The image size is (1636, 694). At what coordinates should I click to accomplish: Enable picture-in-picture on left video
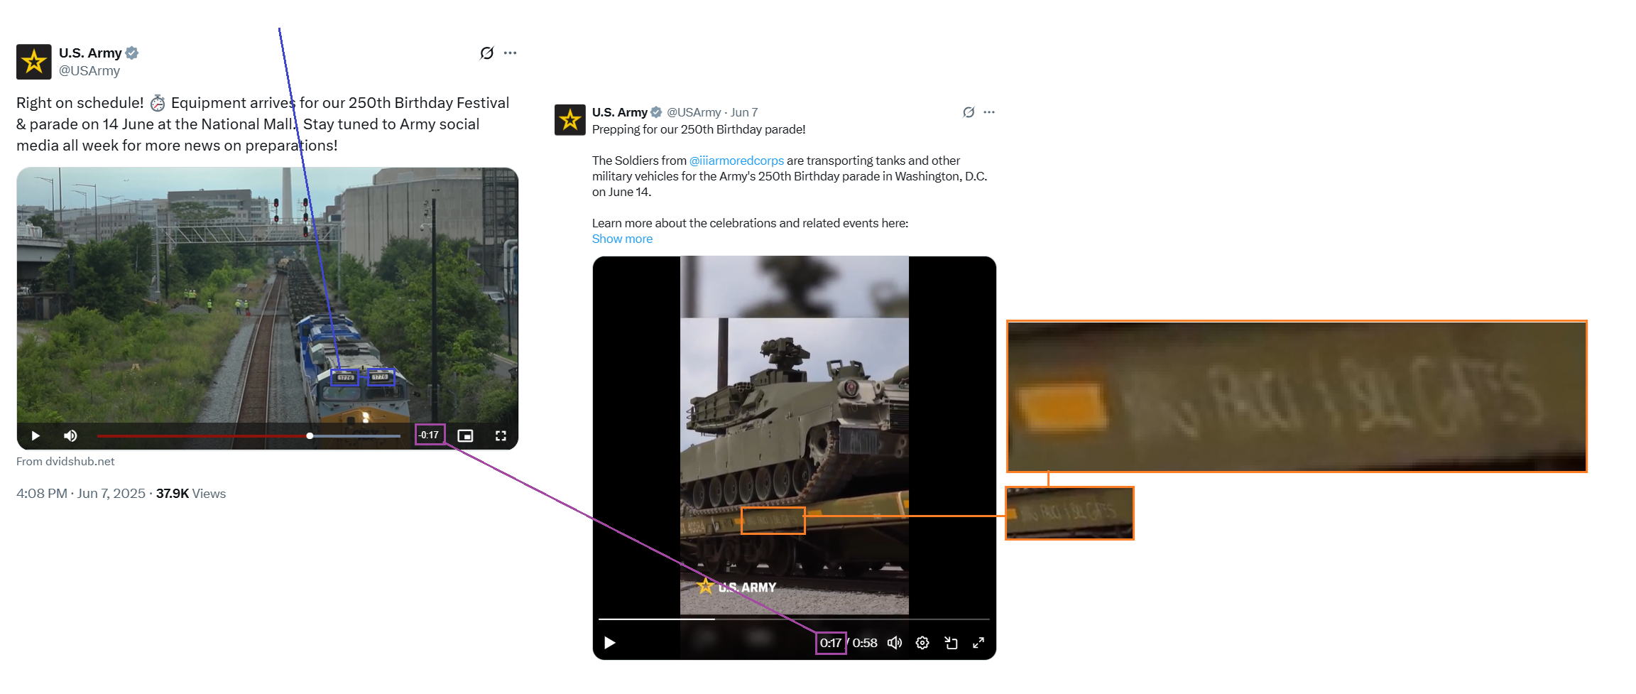(465, 435)
